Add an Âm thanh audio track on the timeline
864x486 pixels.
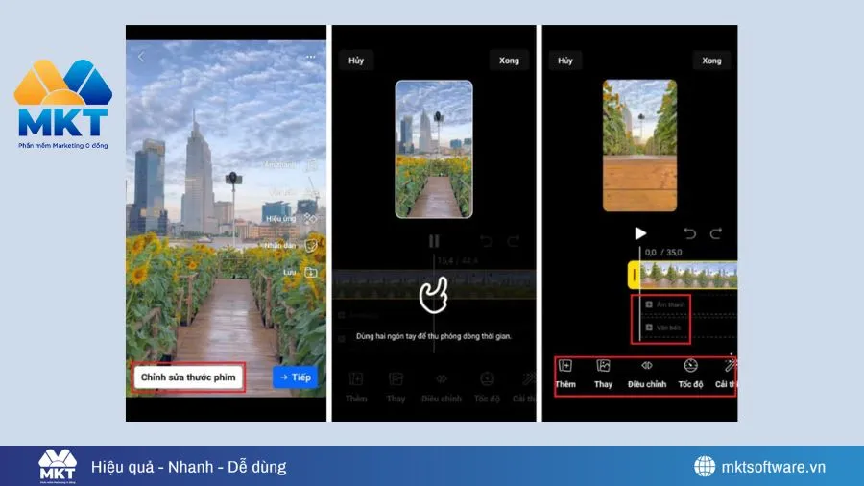click(664, 304)
